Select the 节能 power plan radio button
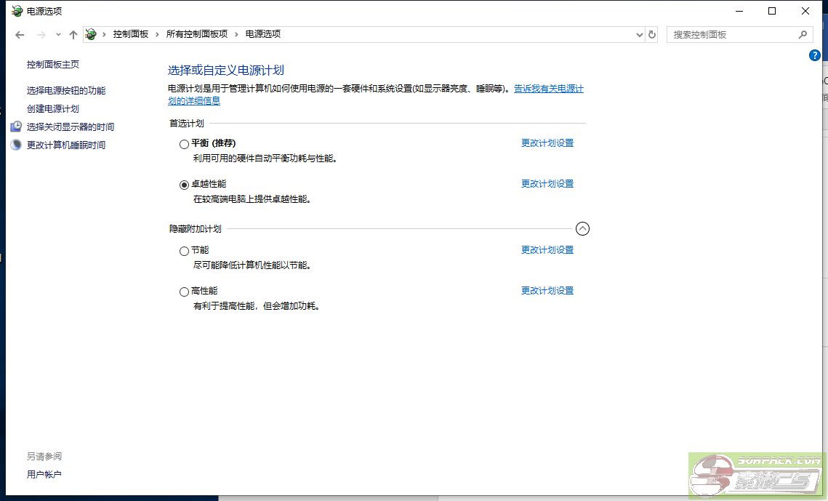Viewport: 828px width, 501px height. [184, 251]
